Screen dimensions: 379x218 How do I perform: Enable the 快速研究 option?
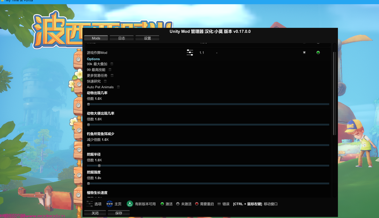[105, 81]
